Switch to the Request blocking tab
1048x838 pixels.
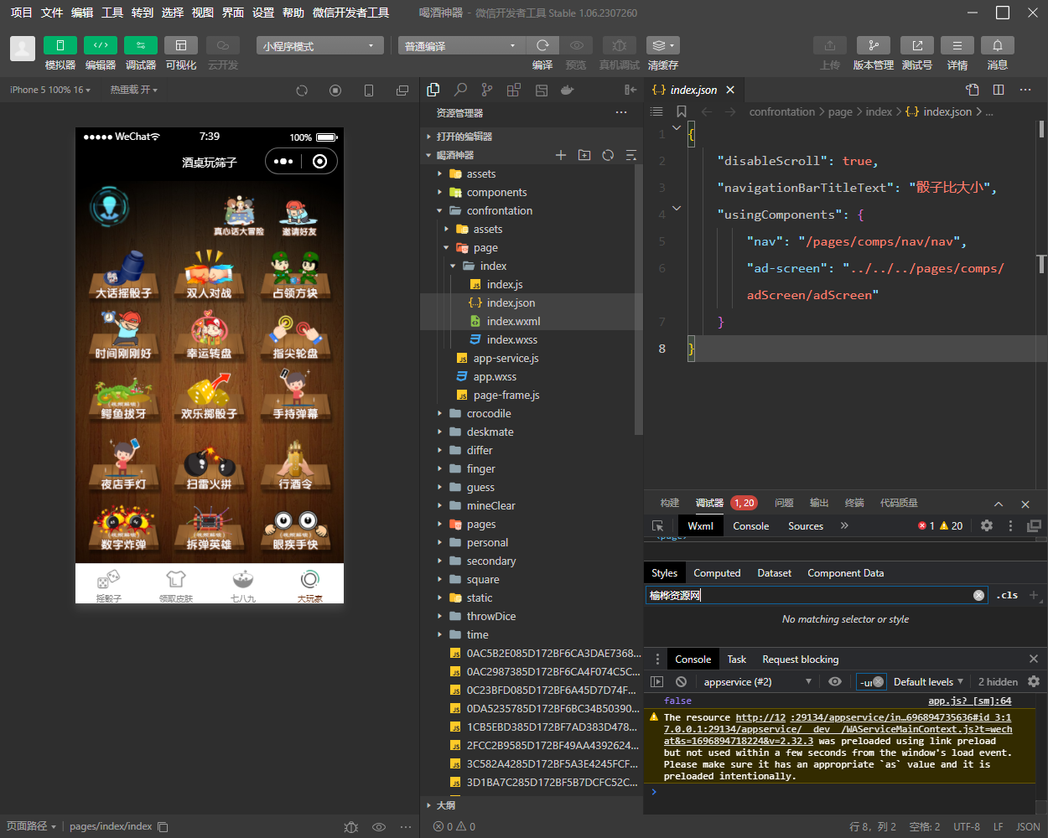coord(801,659)
